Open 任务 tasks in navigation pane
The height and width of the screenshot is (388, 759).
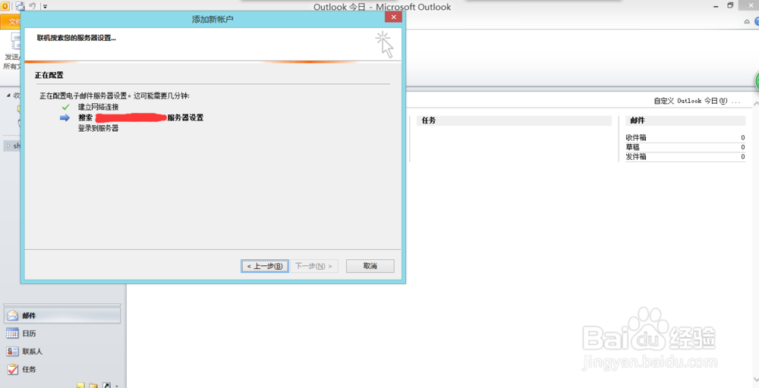(x=62, y=369)
